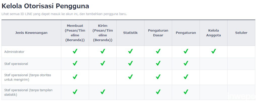The image size is (256, 102).
Task: Click Staf operasional's Pengaturan Dasar checkmark
Action: click(x=158, y=63)
